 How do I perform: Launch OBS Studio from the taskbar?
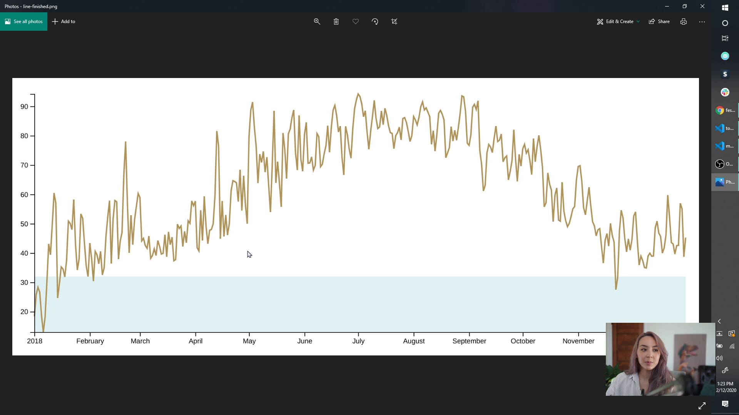point(719,164)
